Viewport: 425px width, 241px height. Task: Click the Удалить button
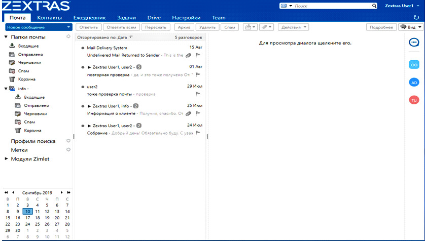point(207,27)
